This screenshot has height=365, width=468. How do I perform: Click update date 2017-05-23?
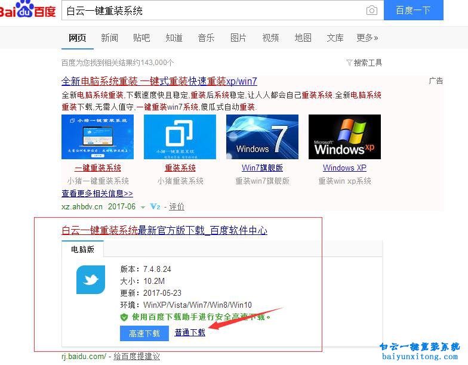162,293
